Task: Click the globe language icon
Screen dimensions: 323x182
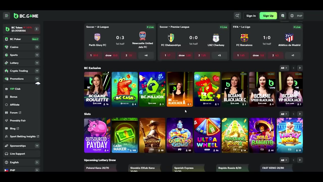Action: 292,16
